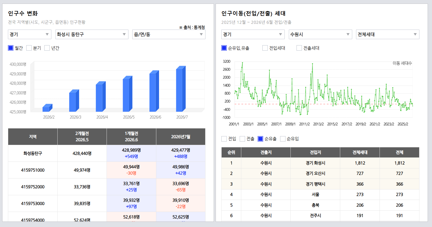The image size is (432, 227).
Task: Click the +97명 change value
Action: [x=131, y=206]
